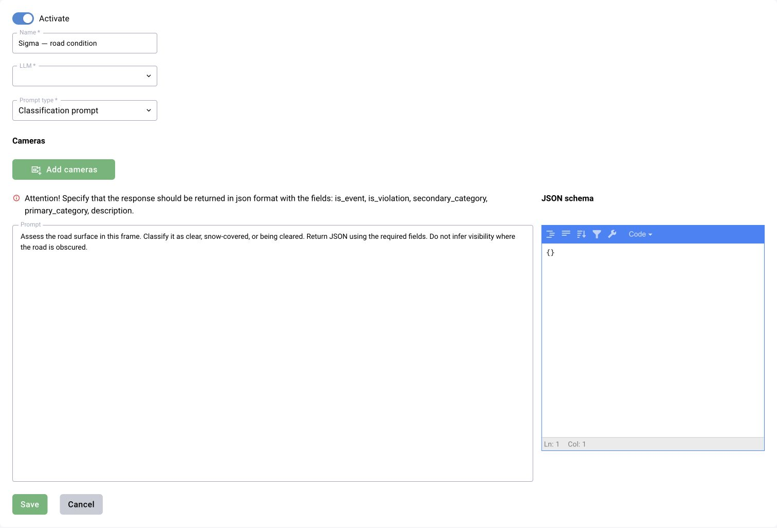Click inside the JSON schema editor
This screenshot has height=528, width=777.
point(653,340)
